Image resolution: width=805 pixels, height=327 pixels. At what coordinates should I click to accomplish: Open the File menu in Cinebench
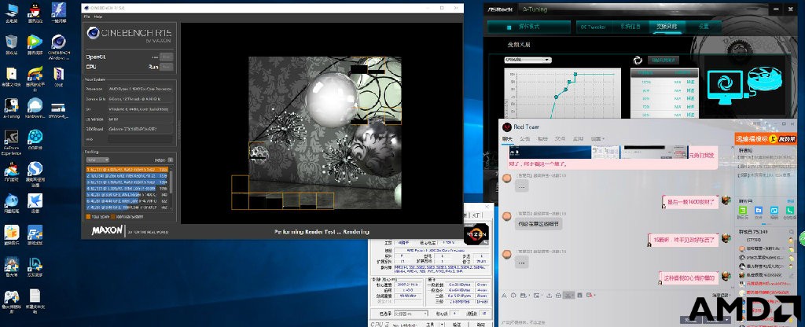[86, 17]
